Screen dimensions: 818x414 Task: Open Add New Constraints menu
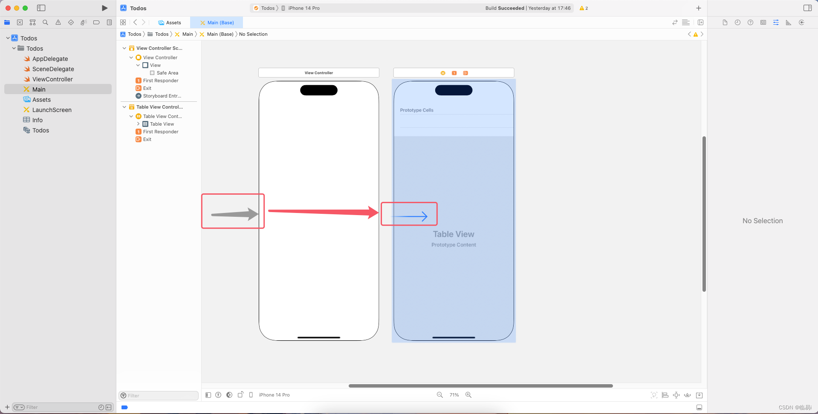point(676,395)
